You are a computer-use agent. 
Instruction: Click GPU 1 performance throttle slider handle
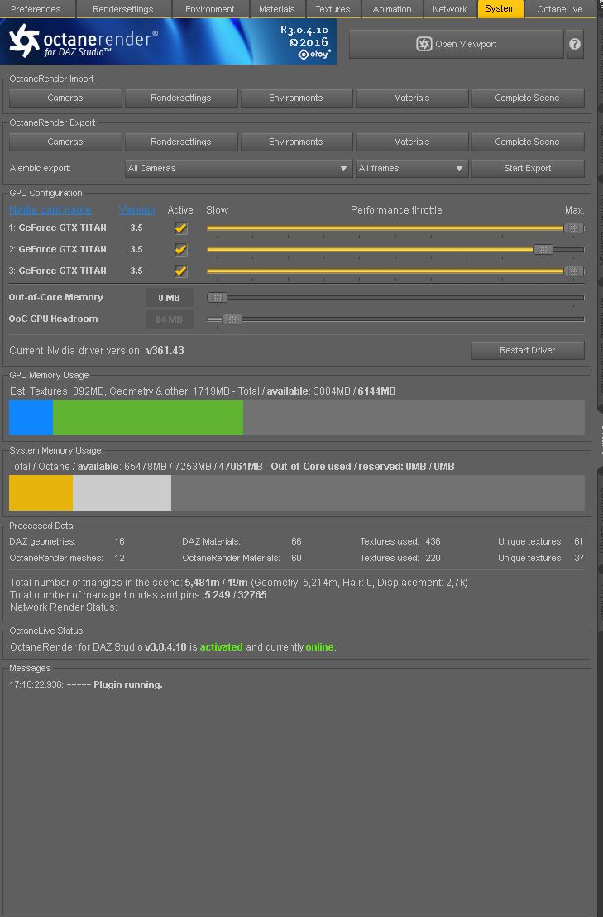point(574,228)
